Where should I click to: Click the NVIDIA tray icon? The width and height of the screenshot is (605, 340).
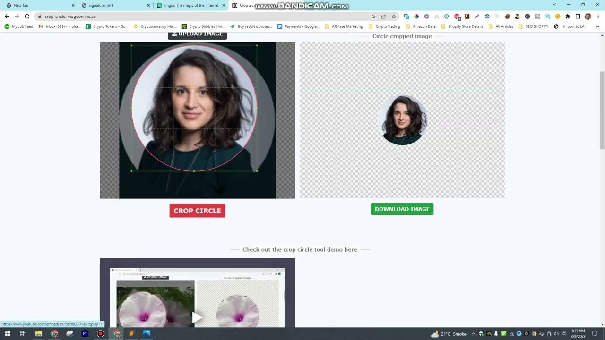489,334
